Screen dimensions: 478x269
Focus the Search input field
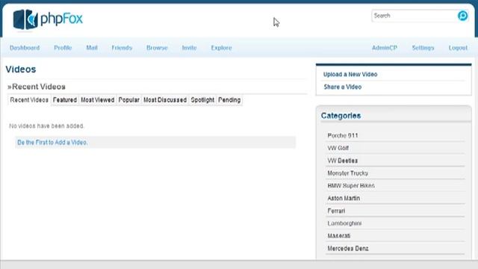(x=414, y=16)
